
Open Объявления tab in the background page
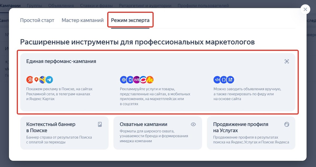(x=61, y=5)
